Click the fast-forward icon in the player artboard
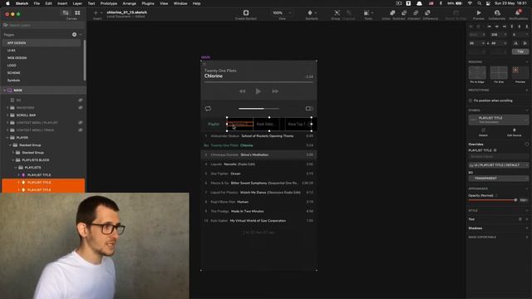The image size is (532, 299). [275, 91]
